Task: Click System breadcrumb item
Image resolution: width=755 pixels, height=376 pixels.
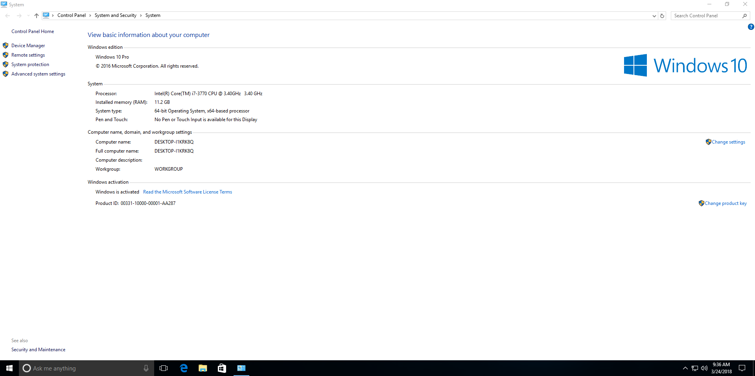Action: click(153, 15)
